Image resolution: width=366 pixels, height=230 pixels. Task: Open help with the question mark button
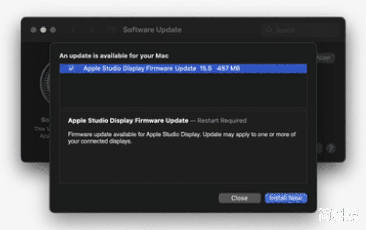point(331,148)
